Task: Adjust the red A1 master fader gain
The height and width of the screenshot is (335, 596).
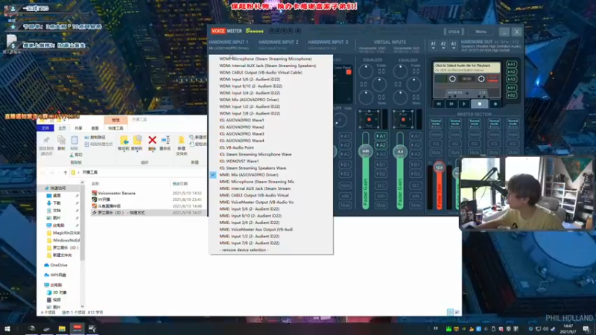Action: point(439,167)
